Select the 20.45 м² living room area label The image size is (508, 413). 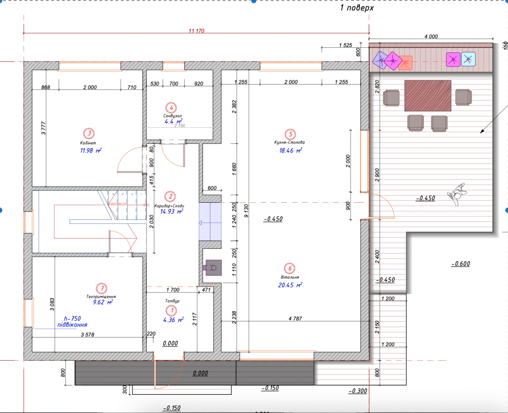pyautogui.click(x=290, y=285)
